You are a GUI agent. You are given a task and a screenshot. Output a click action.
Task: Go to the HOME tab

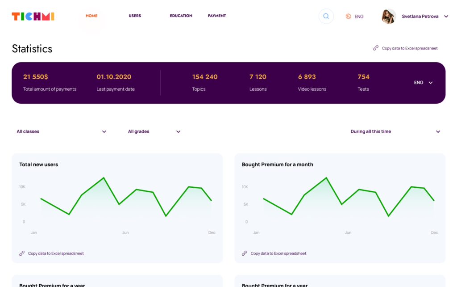[x=91, y=16]
